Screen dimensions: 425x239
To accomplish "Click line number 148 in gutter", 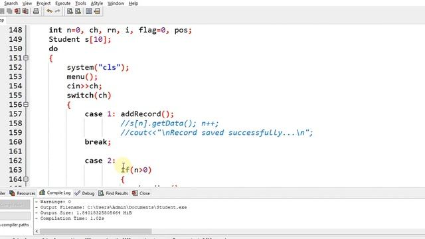I will click(x=15, y=30).
